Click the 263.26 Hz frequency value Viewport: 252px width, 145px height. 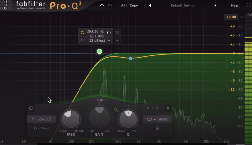pos(95,31)
